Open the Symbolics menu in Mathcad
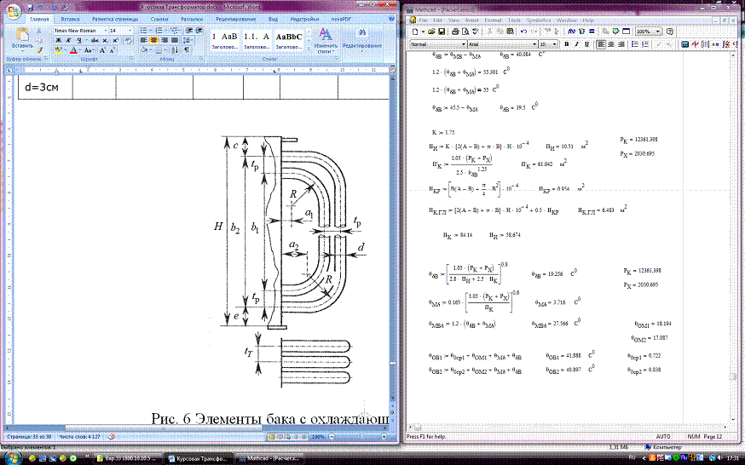745x465 pixels. tap(539, 19)
